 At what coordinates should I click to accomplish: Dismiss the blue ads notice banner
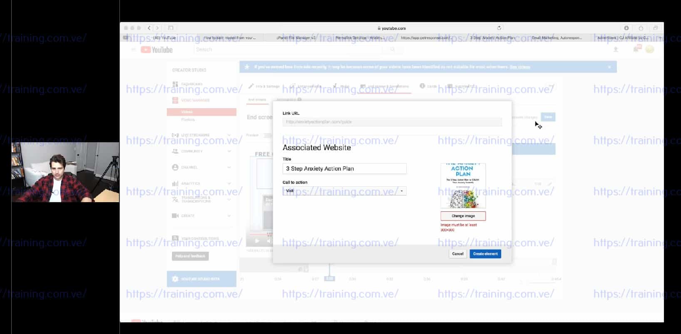609,67
